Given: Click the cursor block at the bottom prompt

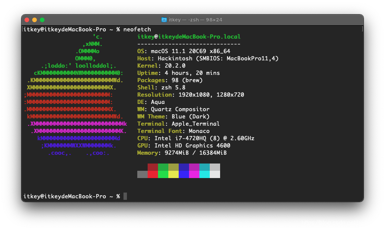Looking at the screenshot, I should (x=125, y=196).
